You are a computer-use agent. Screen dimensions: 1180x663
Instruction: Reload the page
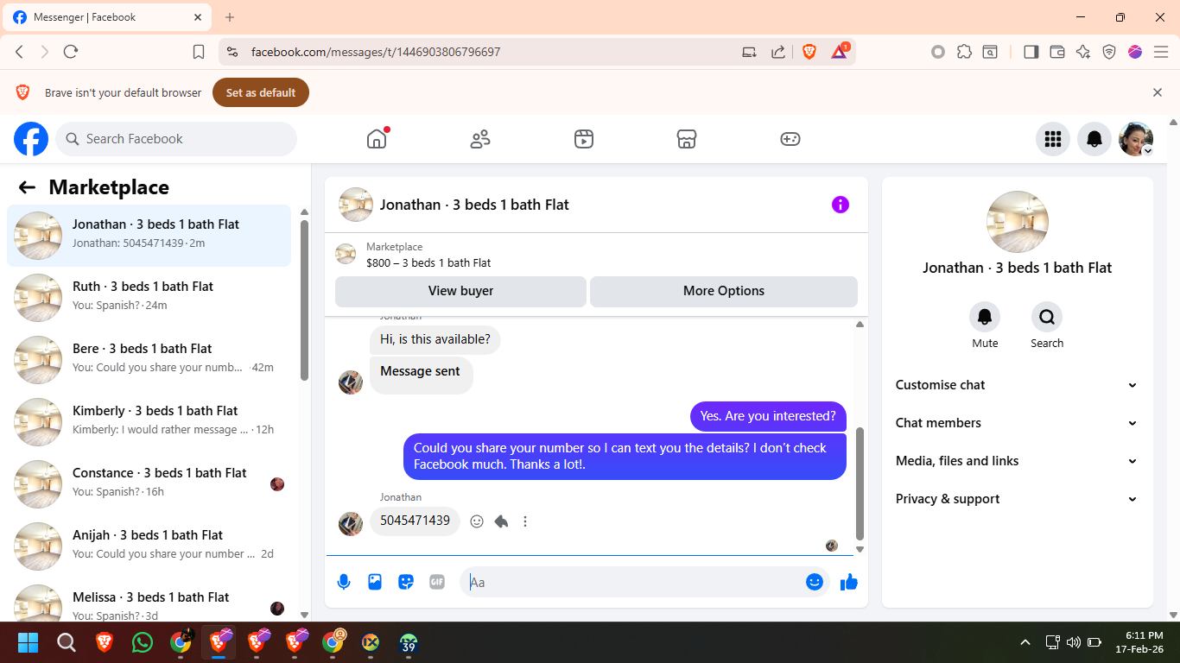point(71,52)
